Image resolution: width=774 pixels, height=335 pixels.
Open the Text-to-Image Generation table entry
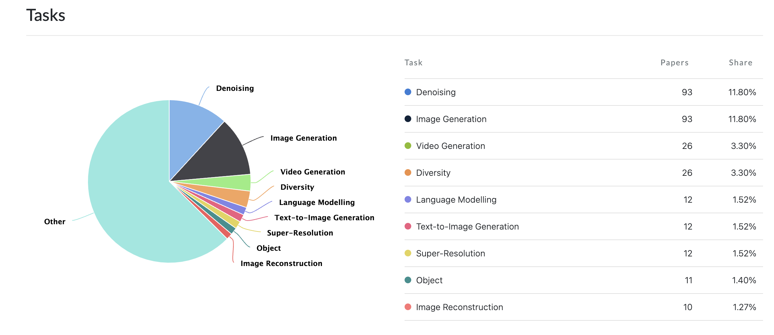(467, 227)
